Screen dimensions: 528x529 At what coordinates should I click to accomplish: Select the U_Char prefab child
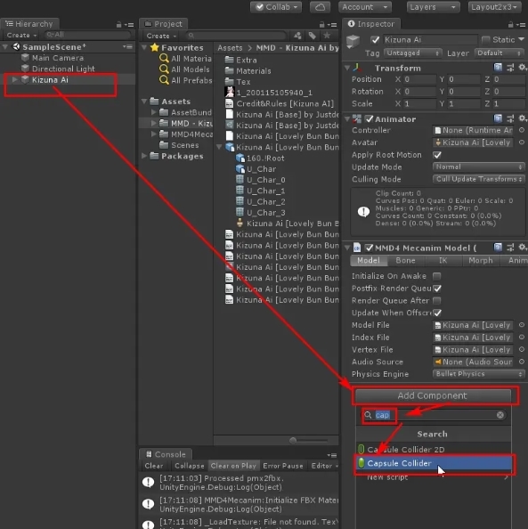pos(256,169)
